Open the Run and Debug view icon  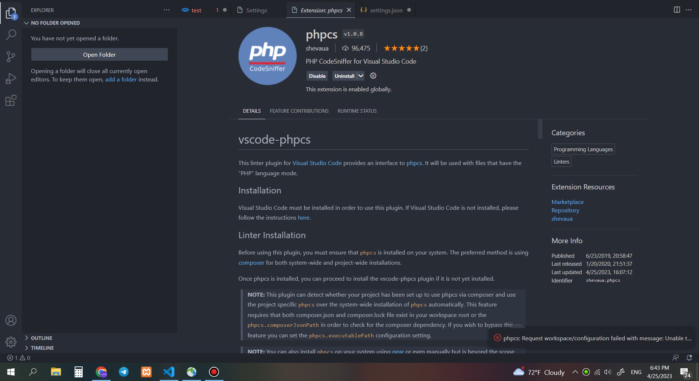click(11, 78)
